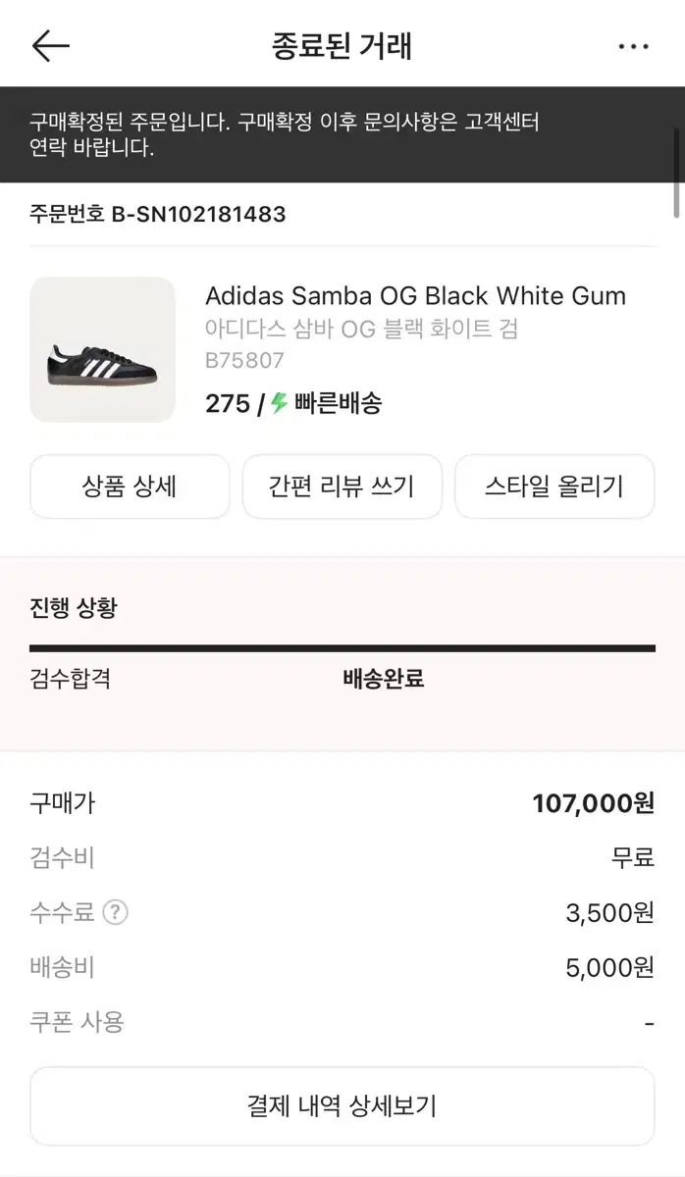Tap 스타일 올리기 to upload style
The width and height of the screenshot is (685, 1177).
click(554, 486)
